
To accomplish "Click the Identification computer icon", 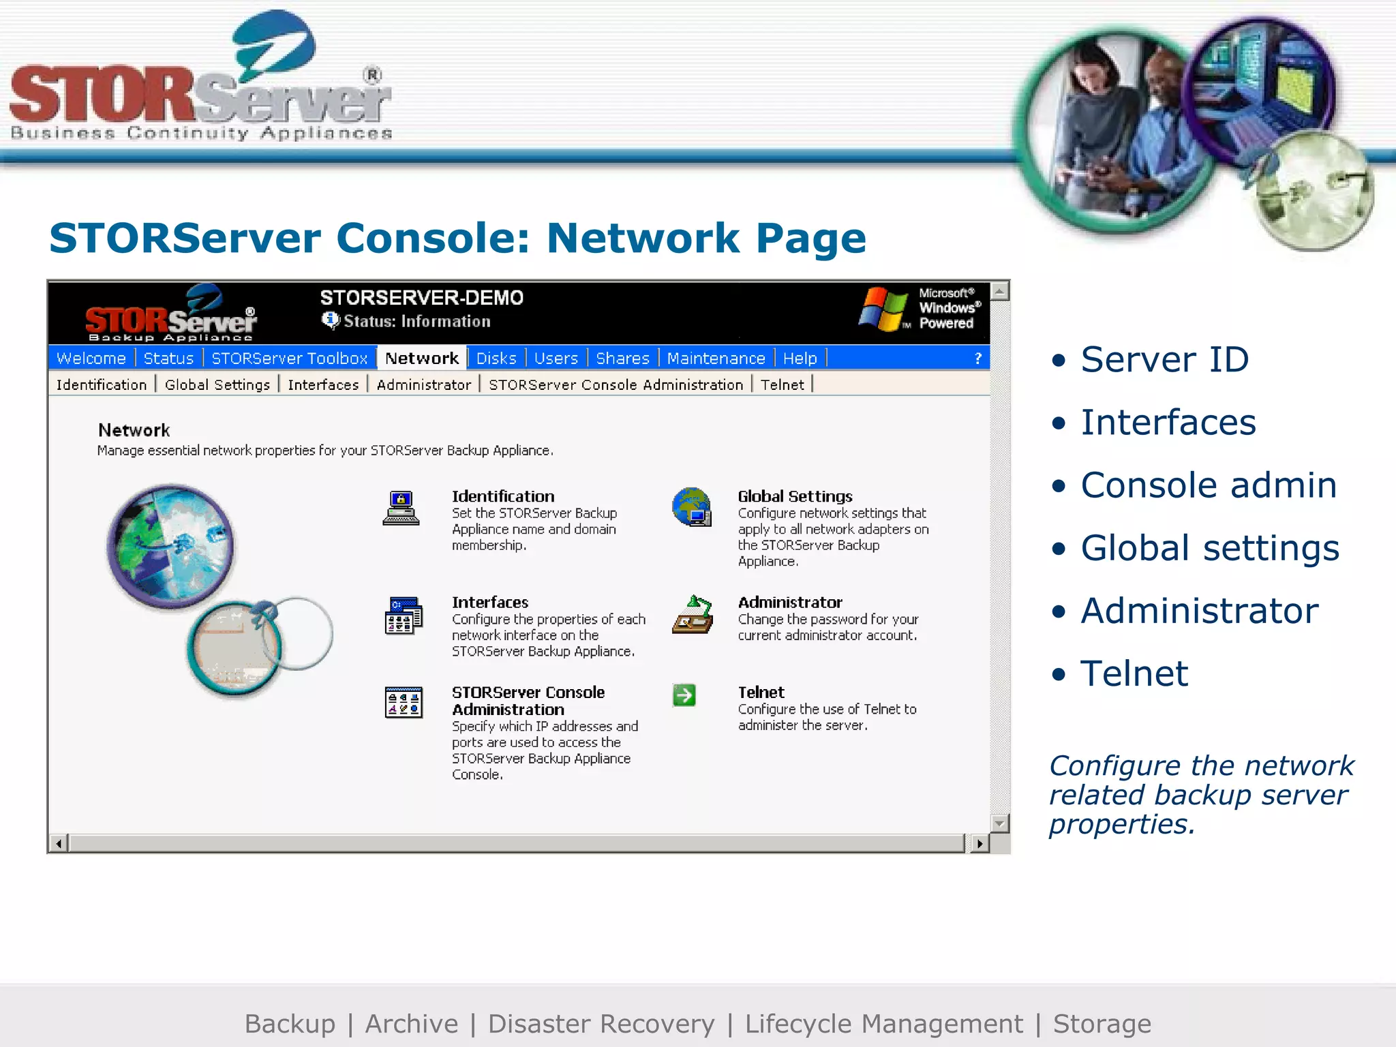I will 401,508.
